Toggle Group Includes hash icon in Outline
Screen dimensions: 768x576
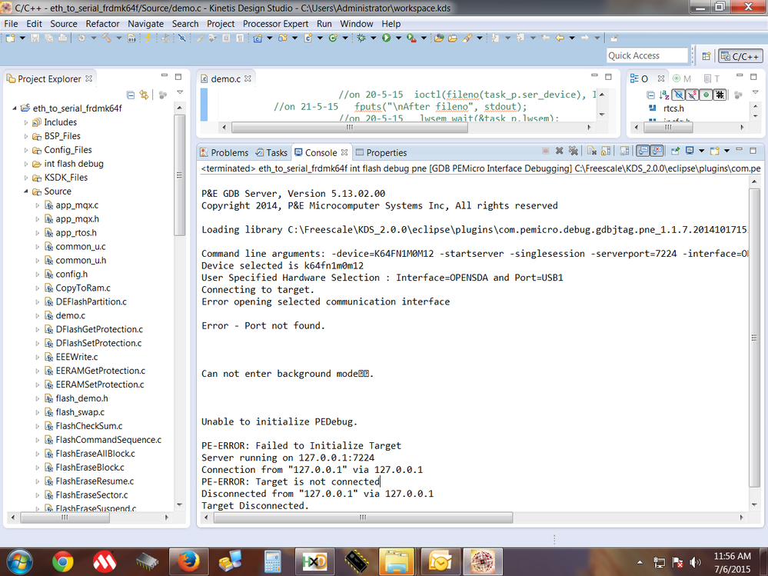point(720,95)
